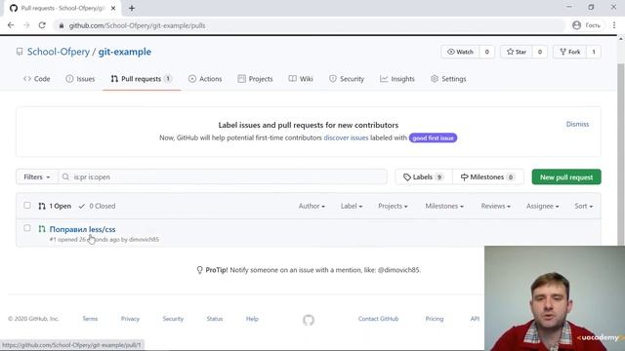Screen dimensions: 625x351
Task: Go back using the browser back arrow
Action: click(11, 25)
